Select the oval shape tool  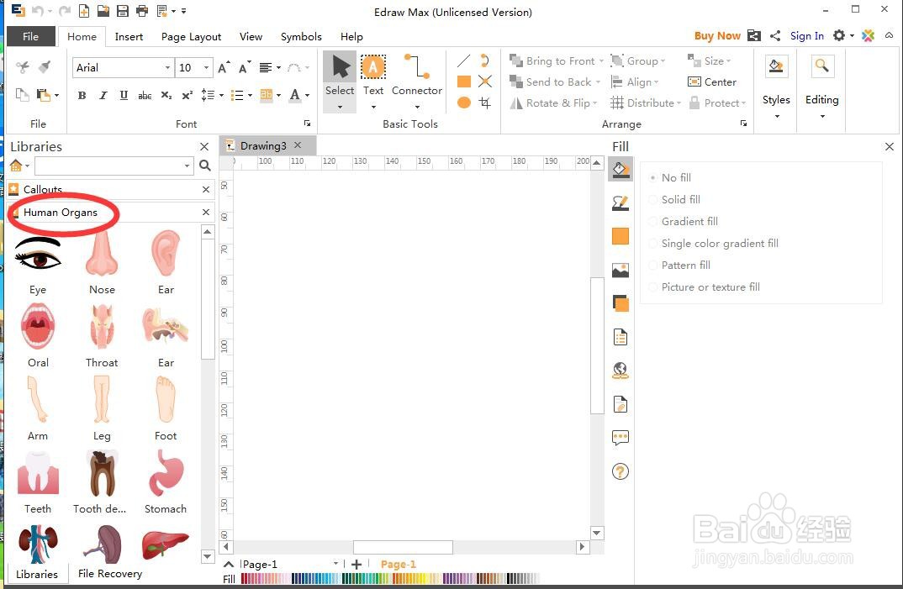point(463,103)
